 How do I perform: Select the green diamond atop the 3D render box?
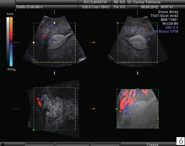tap(138, 89)
